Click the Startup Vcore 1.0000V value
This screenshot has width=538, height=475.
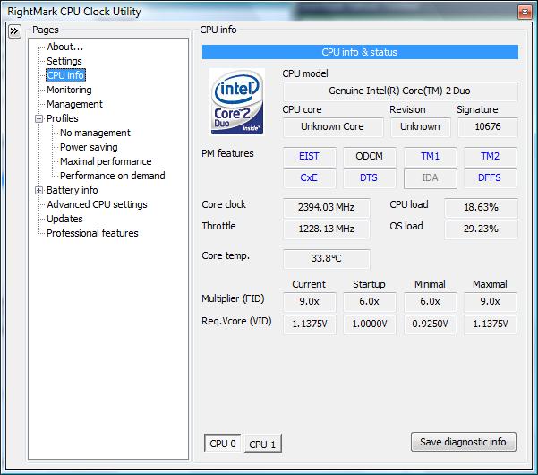tap(369, 324)
